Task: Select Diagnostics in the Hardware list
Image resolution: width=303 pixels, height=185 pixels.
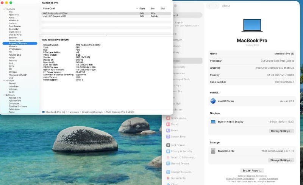Action: pos(14,32)
